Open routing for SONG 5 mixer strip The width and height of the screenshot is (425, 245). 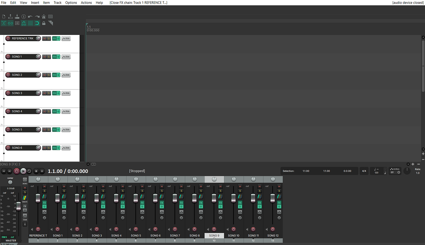click(142, 197)
